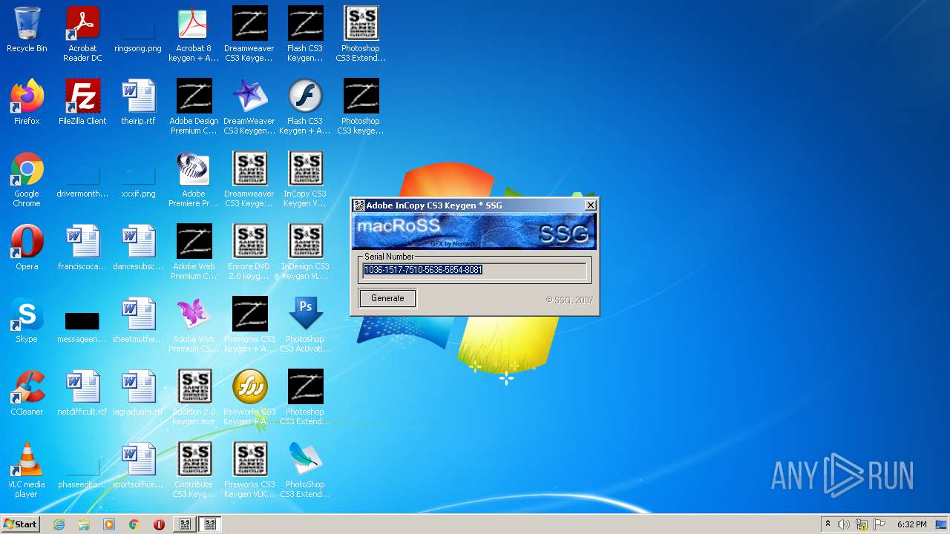Viewport: 950px width, 534px height.
Task: Open Opera from the taskbar
Action: pyautogui.click(x=159, y=524)
